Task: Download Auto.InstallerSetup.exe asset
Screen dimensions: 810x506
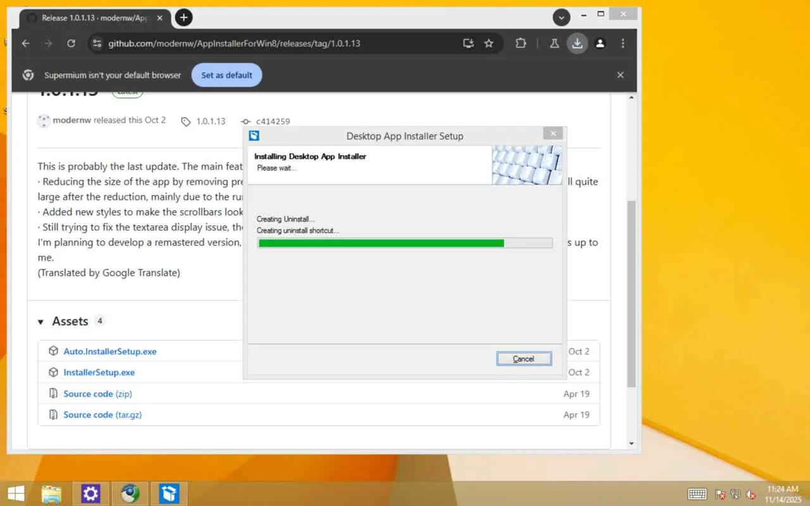Action: (x=110, y=351)
